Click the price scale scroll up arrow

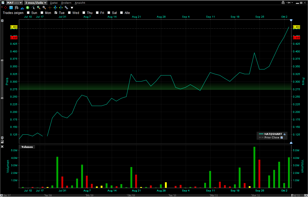click(2, 21)
